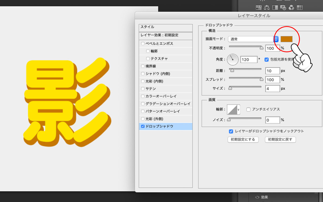Click the 距離 distance input field
This screenshot has width=323, height=202.
[272, 71]
